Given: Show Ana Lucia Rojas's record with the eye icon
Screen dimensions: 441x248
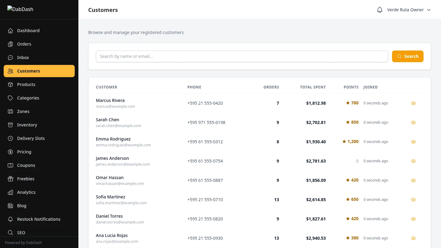Looking at the screenshot, I should tap(413, 238).
